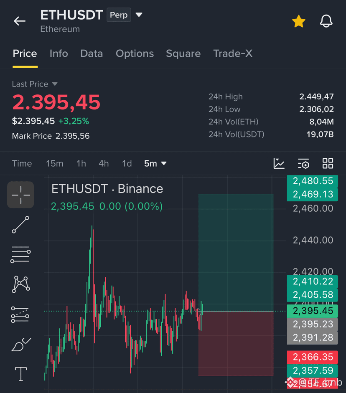This screenshot has height=393, width=346.
Task: Select the pattern drawing tool
Action: click(21, 284)
